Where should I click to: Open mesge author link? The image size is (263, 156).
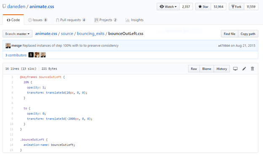pos(16,46)
